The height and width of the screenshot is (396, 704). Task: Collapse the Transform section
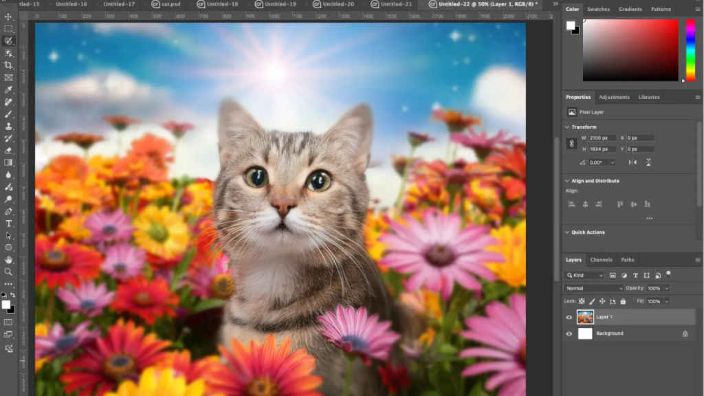(x=566, y=129)
